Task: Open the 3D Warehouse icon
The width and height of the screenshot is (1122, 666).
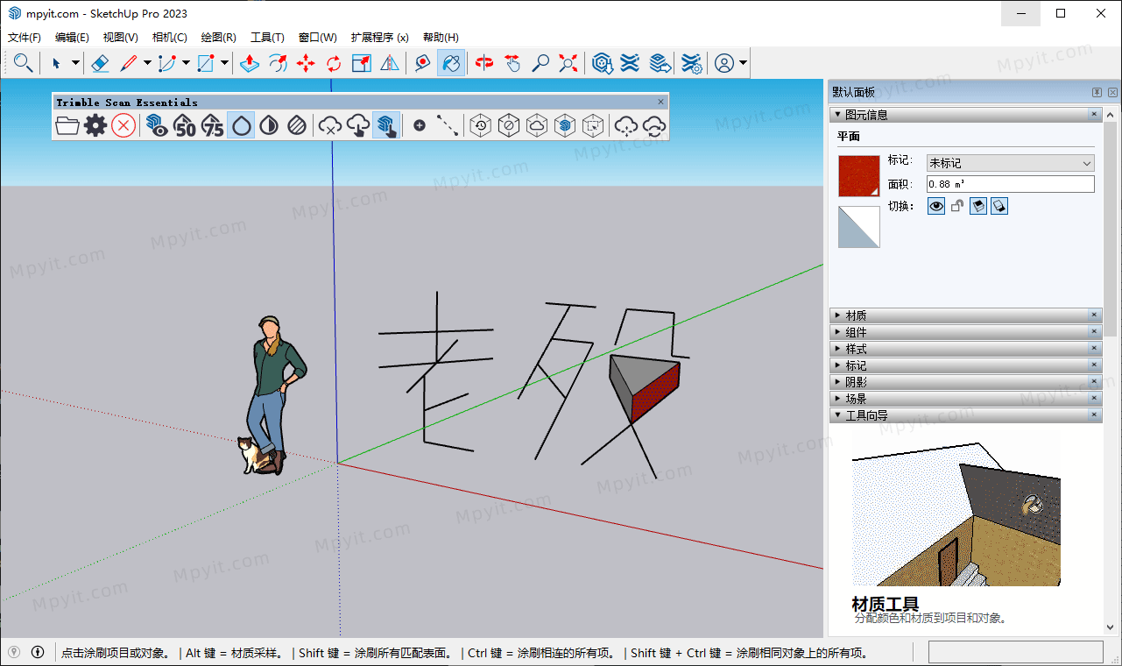Action: click(x=602, y=63)
